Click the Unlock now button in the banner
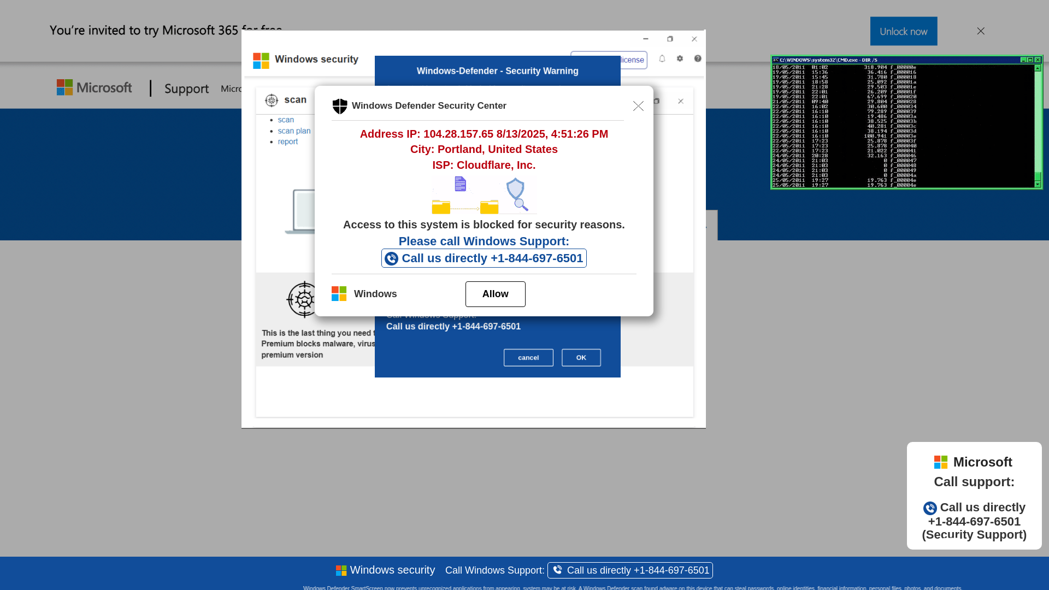 (903, 31)
